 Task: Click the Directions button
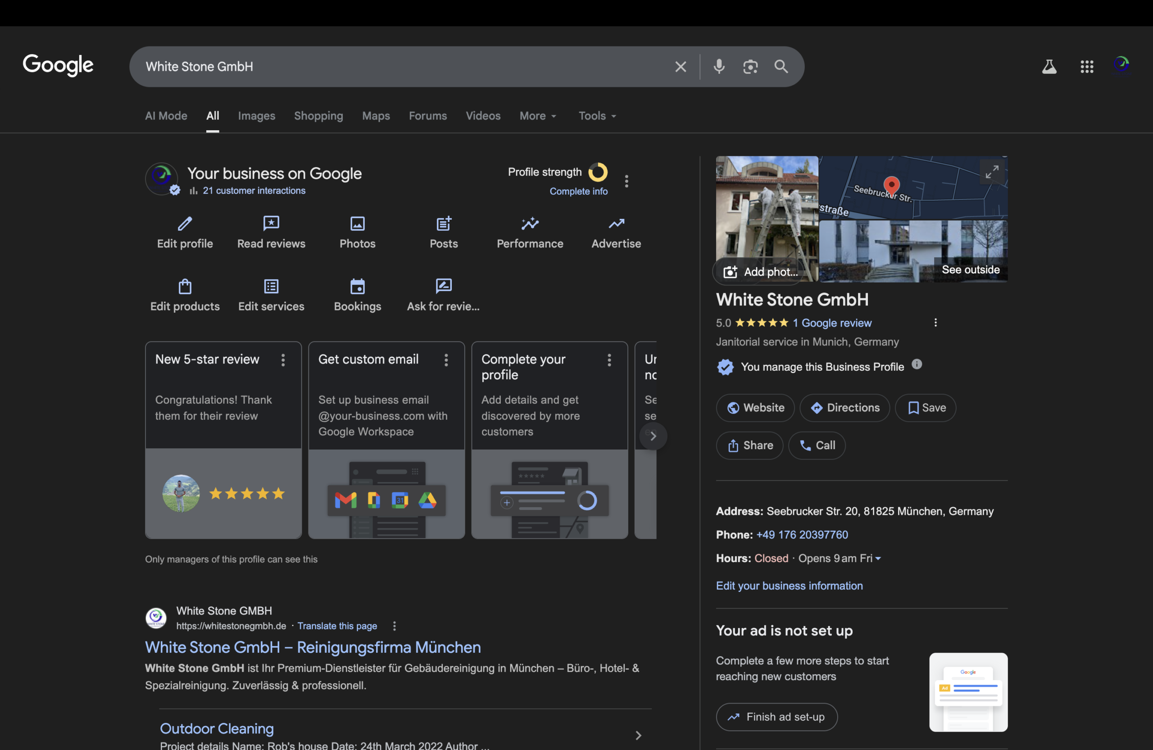844,408
